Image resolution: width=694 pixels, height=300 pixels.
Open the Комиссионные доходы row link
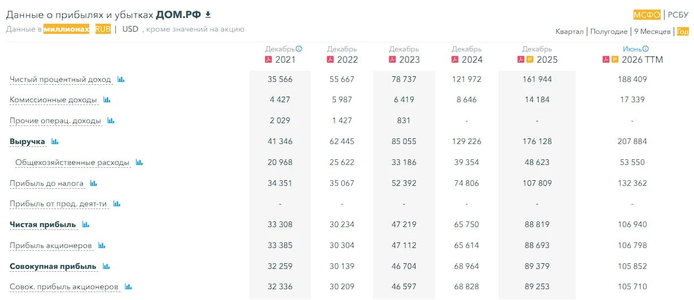click(x=53, y=100)
